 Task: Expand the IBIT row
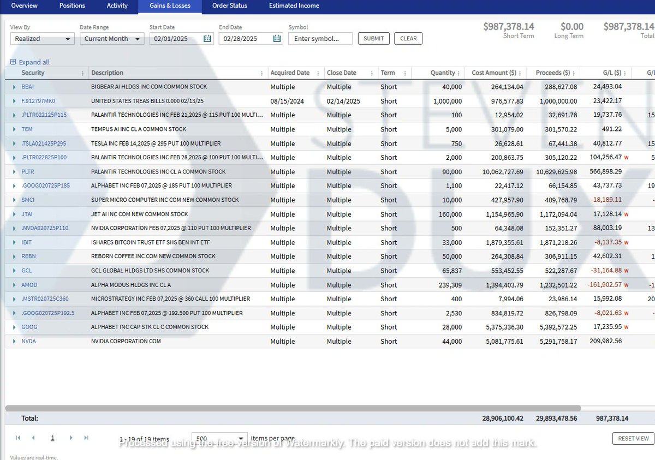pos(14,242)
